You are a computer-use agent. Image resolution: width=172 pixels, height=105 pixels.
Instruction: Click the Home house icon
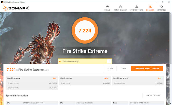(x=107, y=6)
